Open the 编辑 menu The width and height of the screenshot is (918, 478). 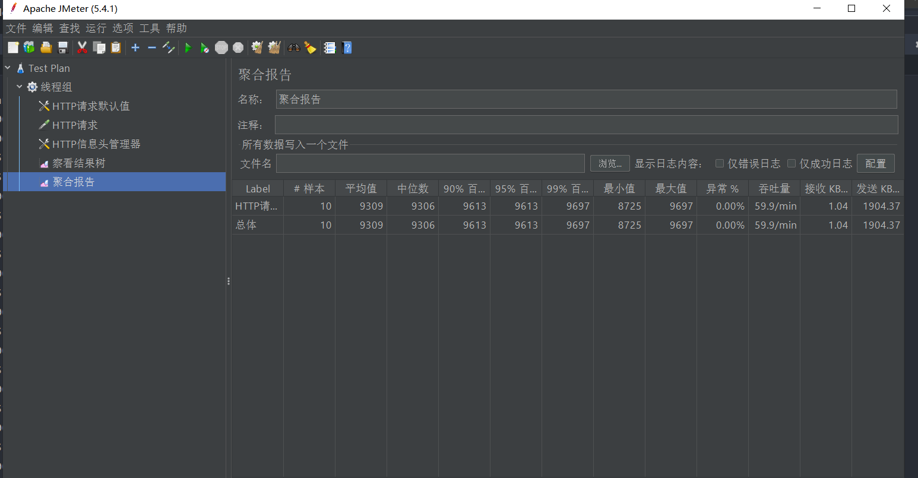click(43, 28)
